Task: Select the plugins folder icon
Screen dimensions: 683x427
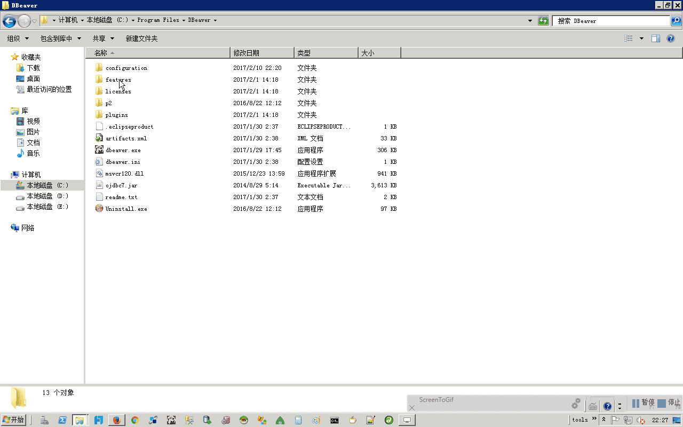Action: point(99,115)
